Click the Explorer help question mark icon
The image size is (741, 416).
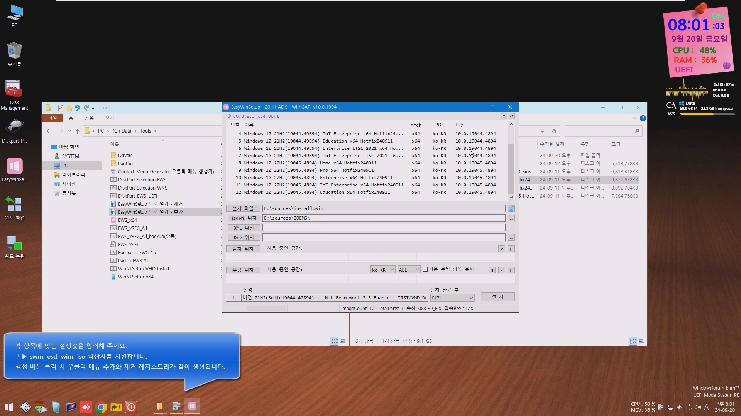643,118
